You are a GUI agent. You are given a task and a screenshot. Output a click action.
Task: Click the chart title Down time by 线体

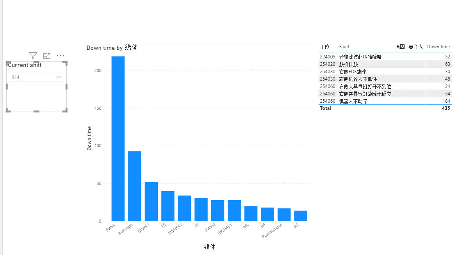pos(112,47)
